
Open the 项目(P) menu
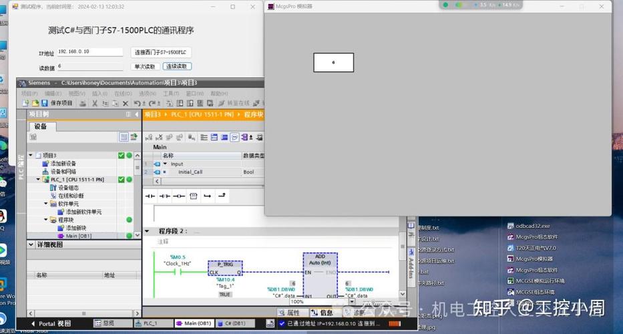tap(29, 94)
